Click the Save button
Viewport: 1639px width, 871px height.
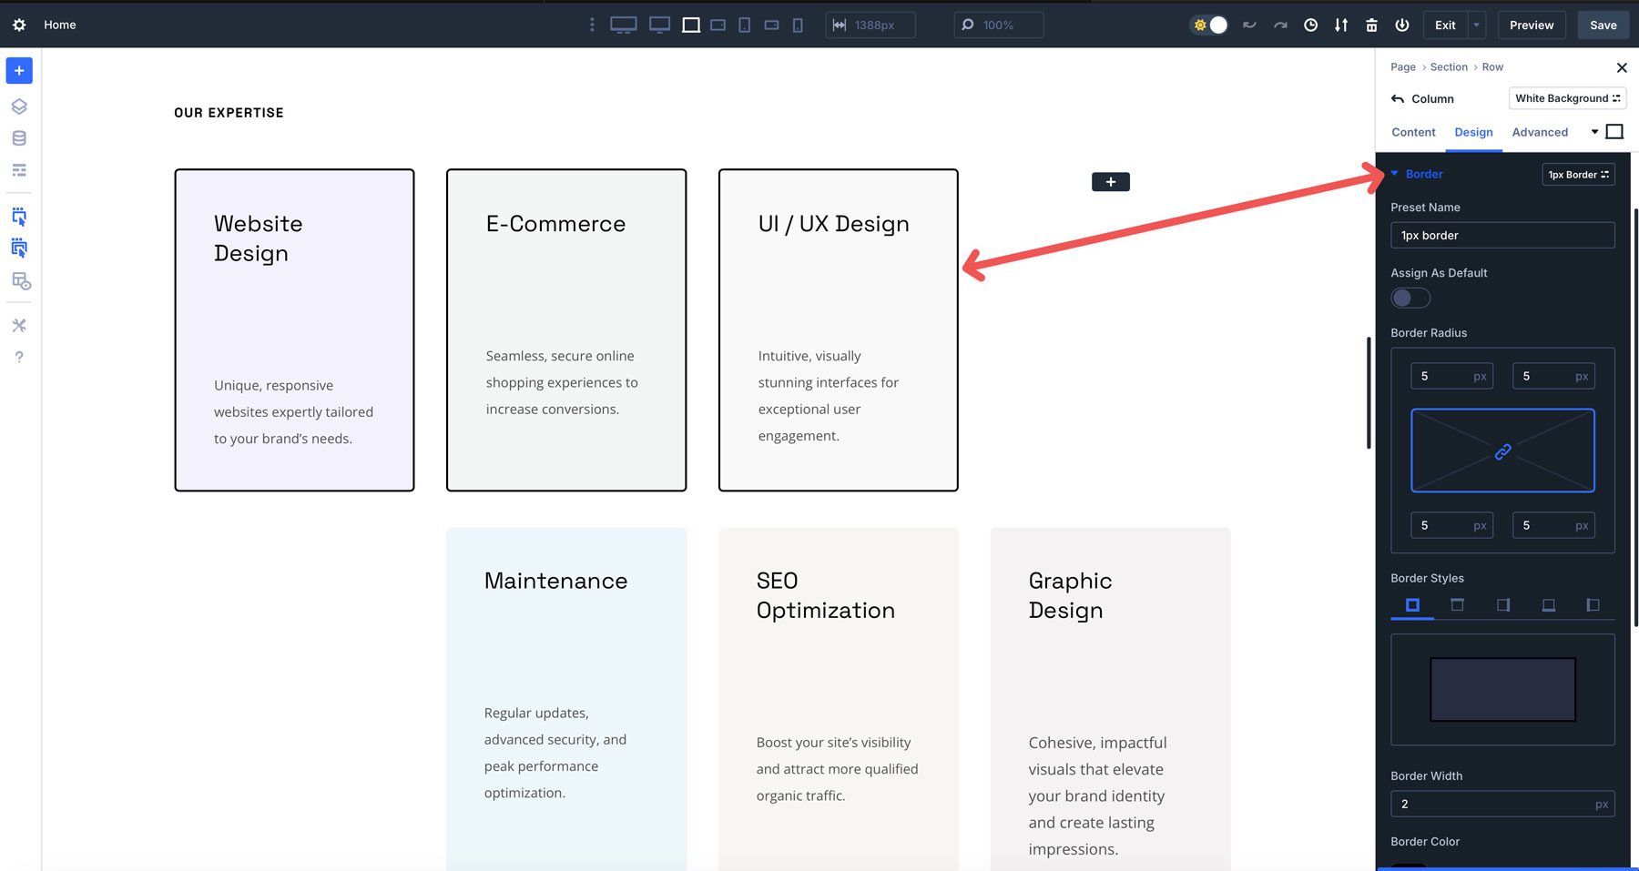point(1603,25)
